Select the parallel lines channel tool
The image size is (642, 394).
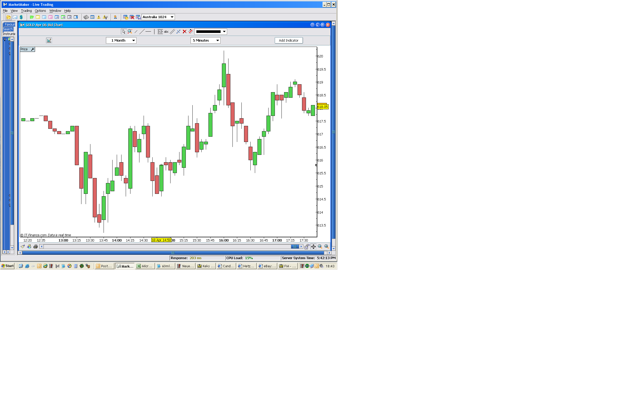coord(172,32)
